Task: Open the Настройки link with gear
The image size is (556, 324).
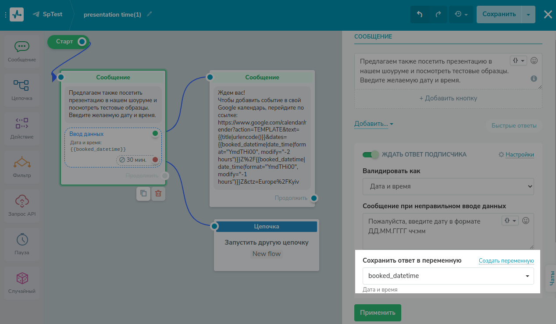Action: coord(516,155)
